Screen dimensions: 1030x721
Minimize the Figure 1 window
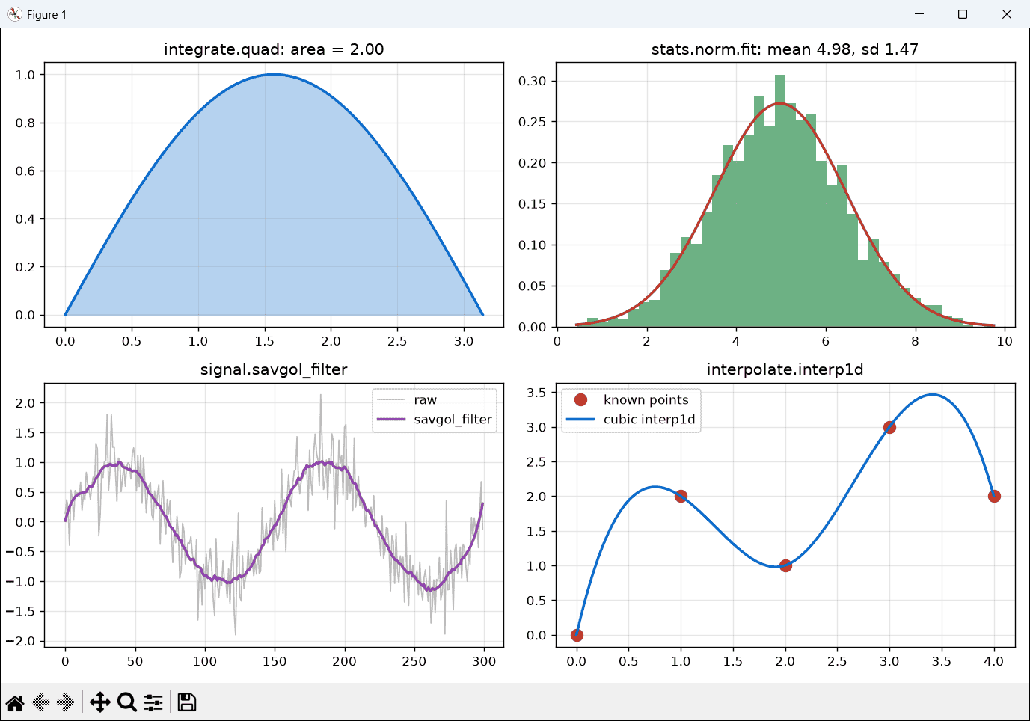pyautogui.click(x=919, y=14)
